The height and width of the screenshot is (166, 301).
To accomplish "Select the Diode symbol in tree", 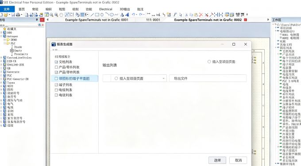I will pyautogui.click(x=18, y=47).
